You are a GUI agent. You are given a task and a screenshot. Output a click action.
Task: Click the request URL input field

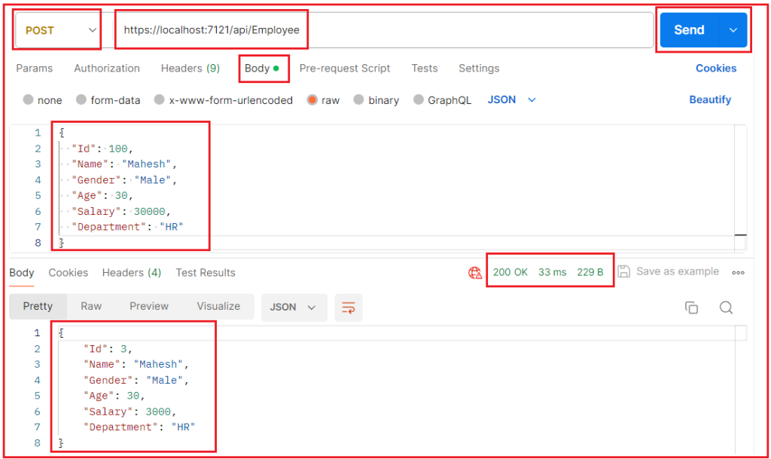click(x=376, y=29)
